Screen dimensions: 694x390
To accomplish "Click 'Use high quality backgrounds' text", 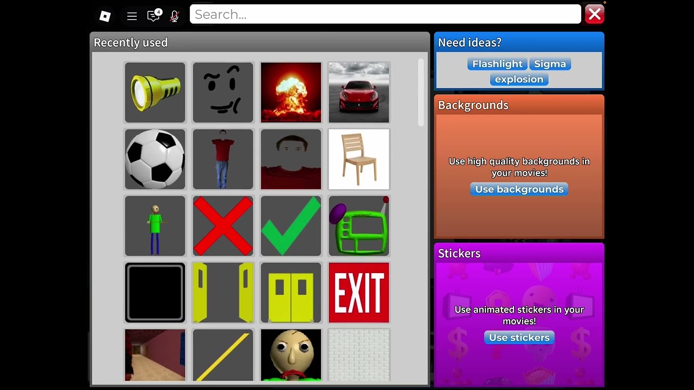I will pos(519,167).
